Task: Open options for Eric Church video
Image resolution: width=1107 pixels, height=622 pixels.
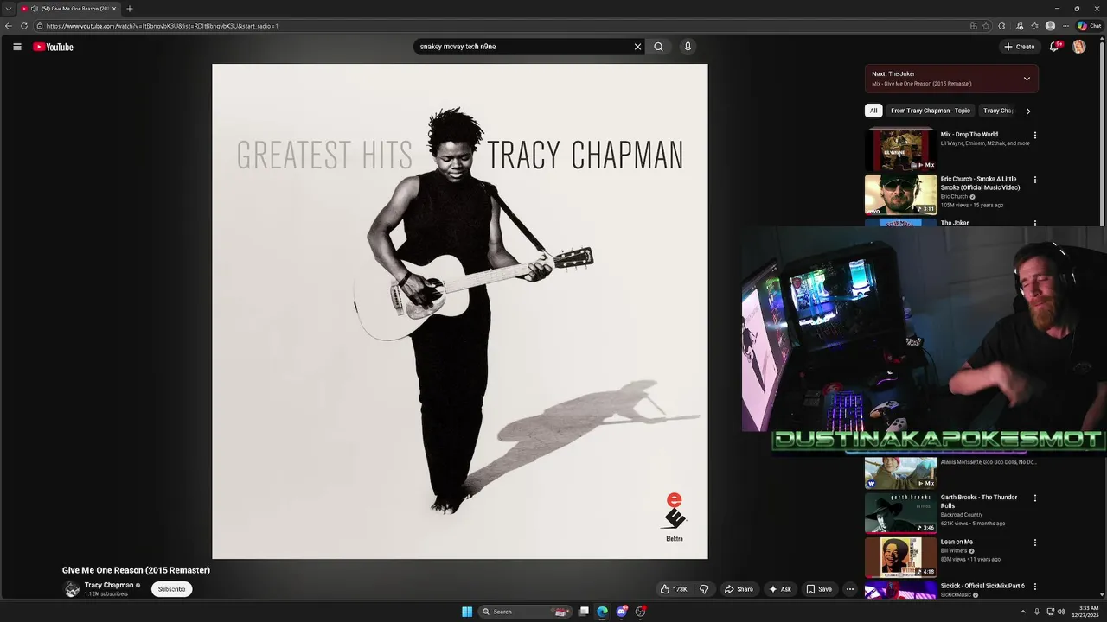Action: (x=1034, y=180)
